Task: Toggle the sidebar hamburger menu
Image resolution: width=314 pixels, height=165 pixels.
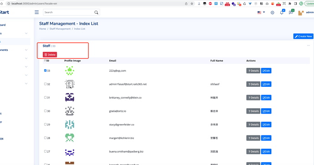Action: (37, 12)
